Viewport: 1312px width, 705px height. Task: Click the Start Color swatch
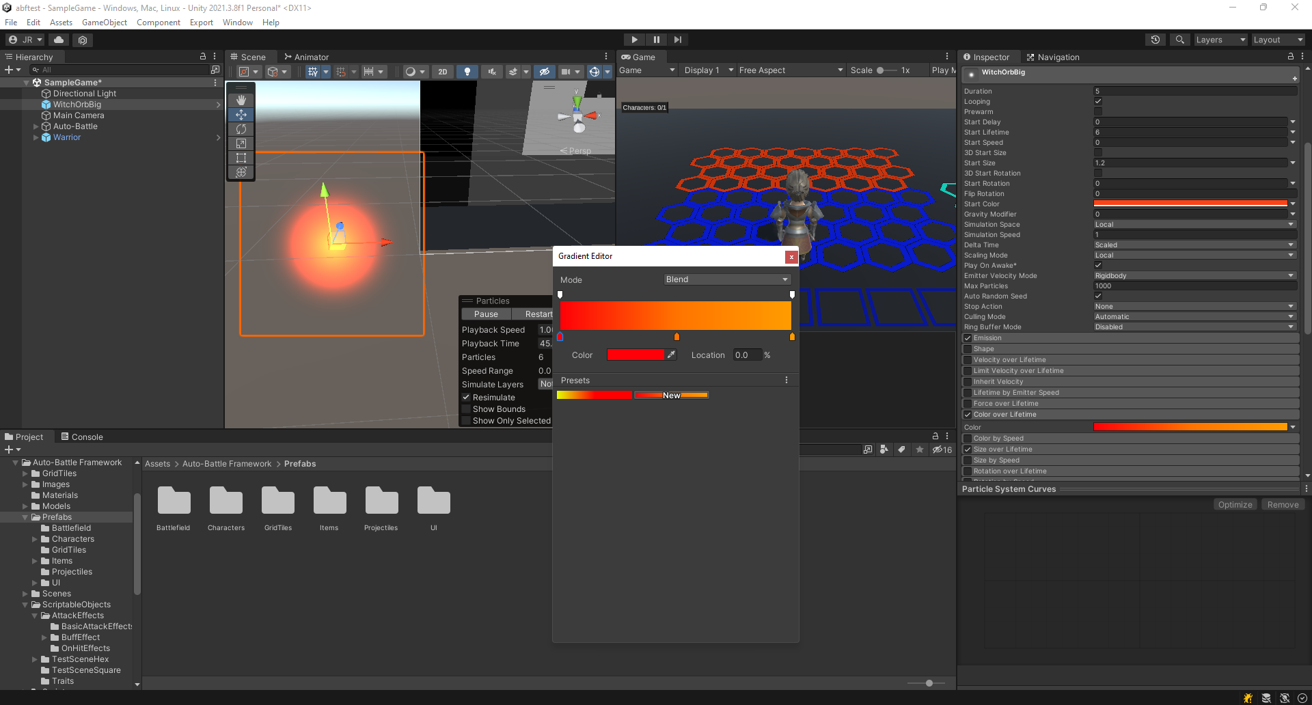pos(1190,204)
